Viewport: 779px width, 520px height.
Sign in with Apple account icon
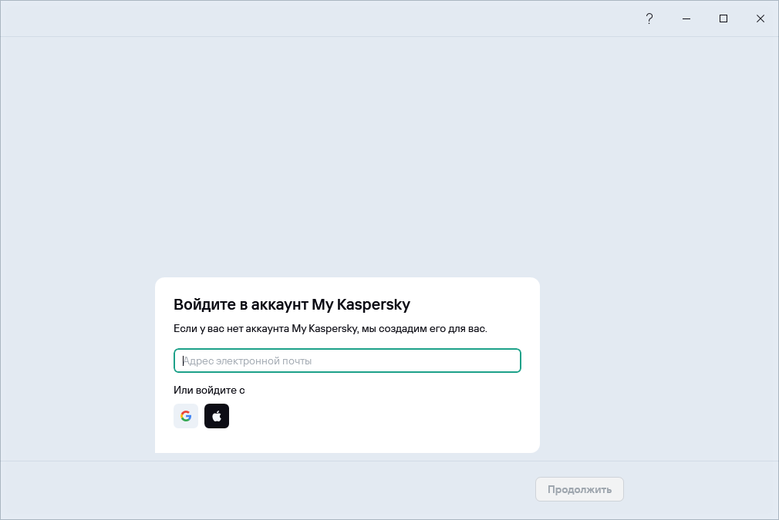click(x=217, y=416)
